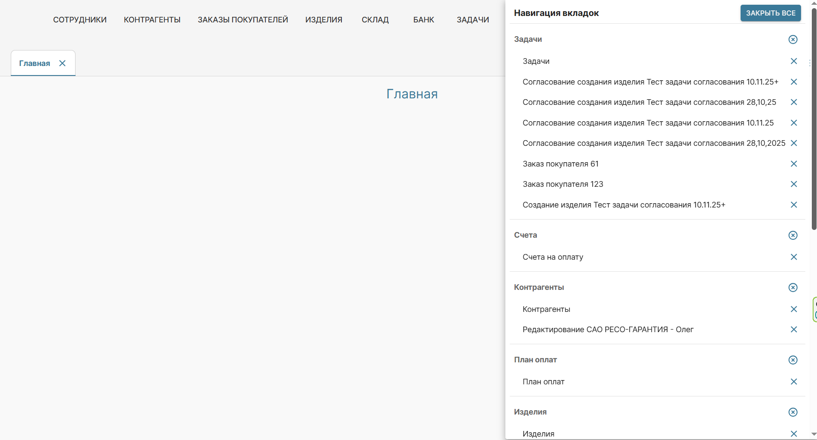
Task: Close the Заказ покупателя 61 tab entry
Action: click(x=793, y=164)
